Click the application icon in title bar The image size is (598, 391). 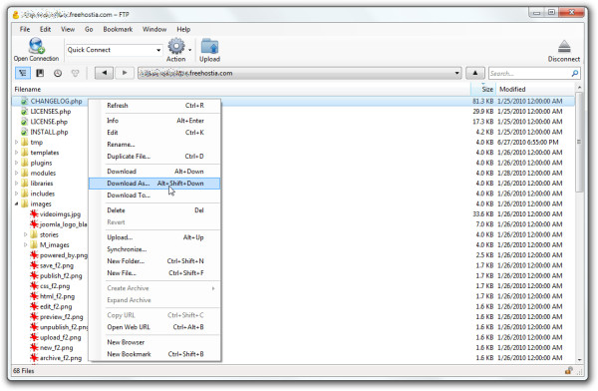[16, 15]
